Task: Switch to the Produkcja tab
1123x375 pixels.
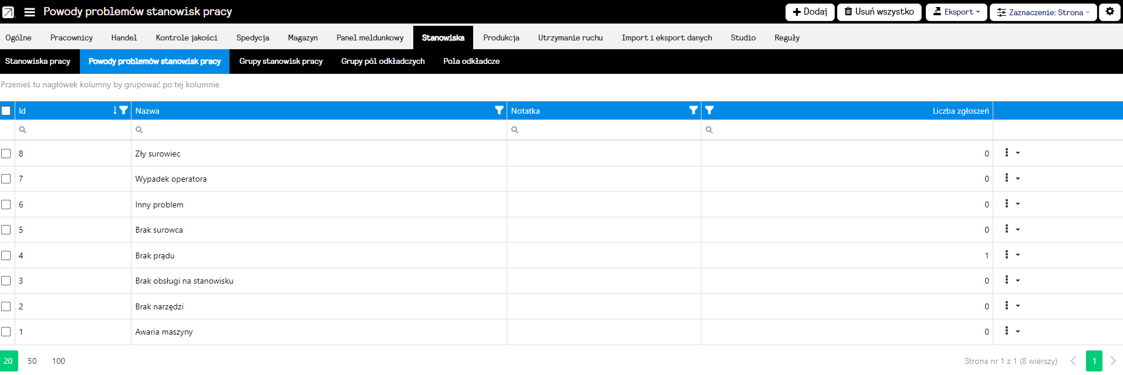Action: (x=501, y=37)
